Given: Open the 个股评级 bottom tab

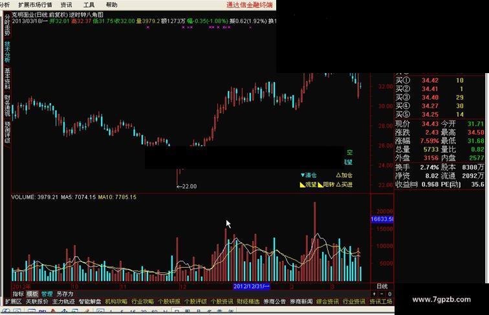Looking at the screenshot, I should [195, 301].
